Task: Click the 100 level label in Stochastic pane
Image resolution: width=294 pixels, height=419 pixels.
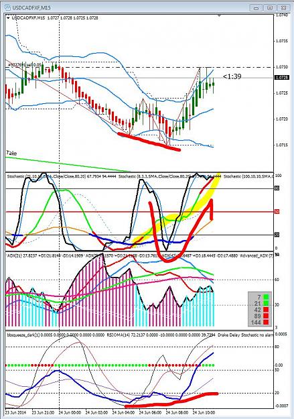Action: pyautogui.click(x=278, y=176)
